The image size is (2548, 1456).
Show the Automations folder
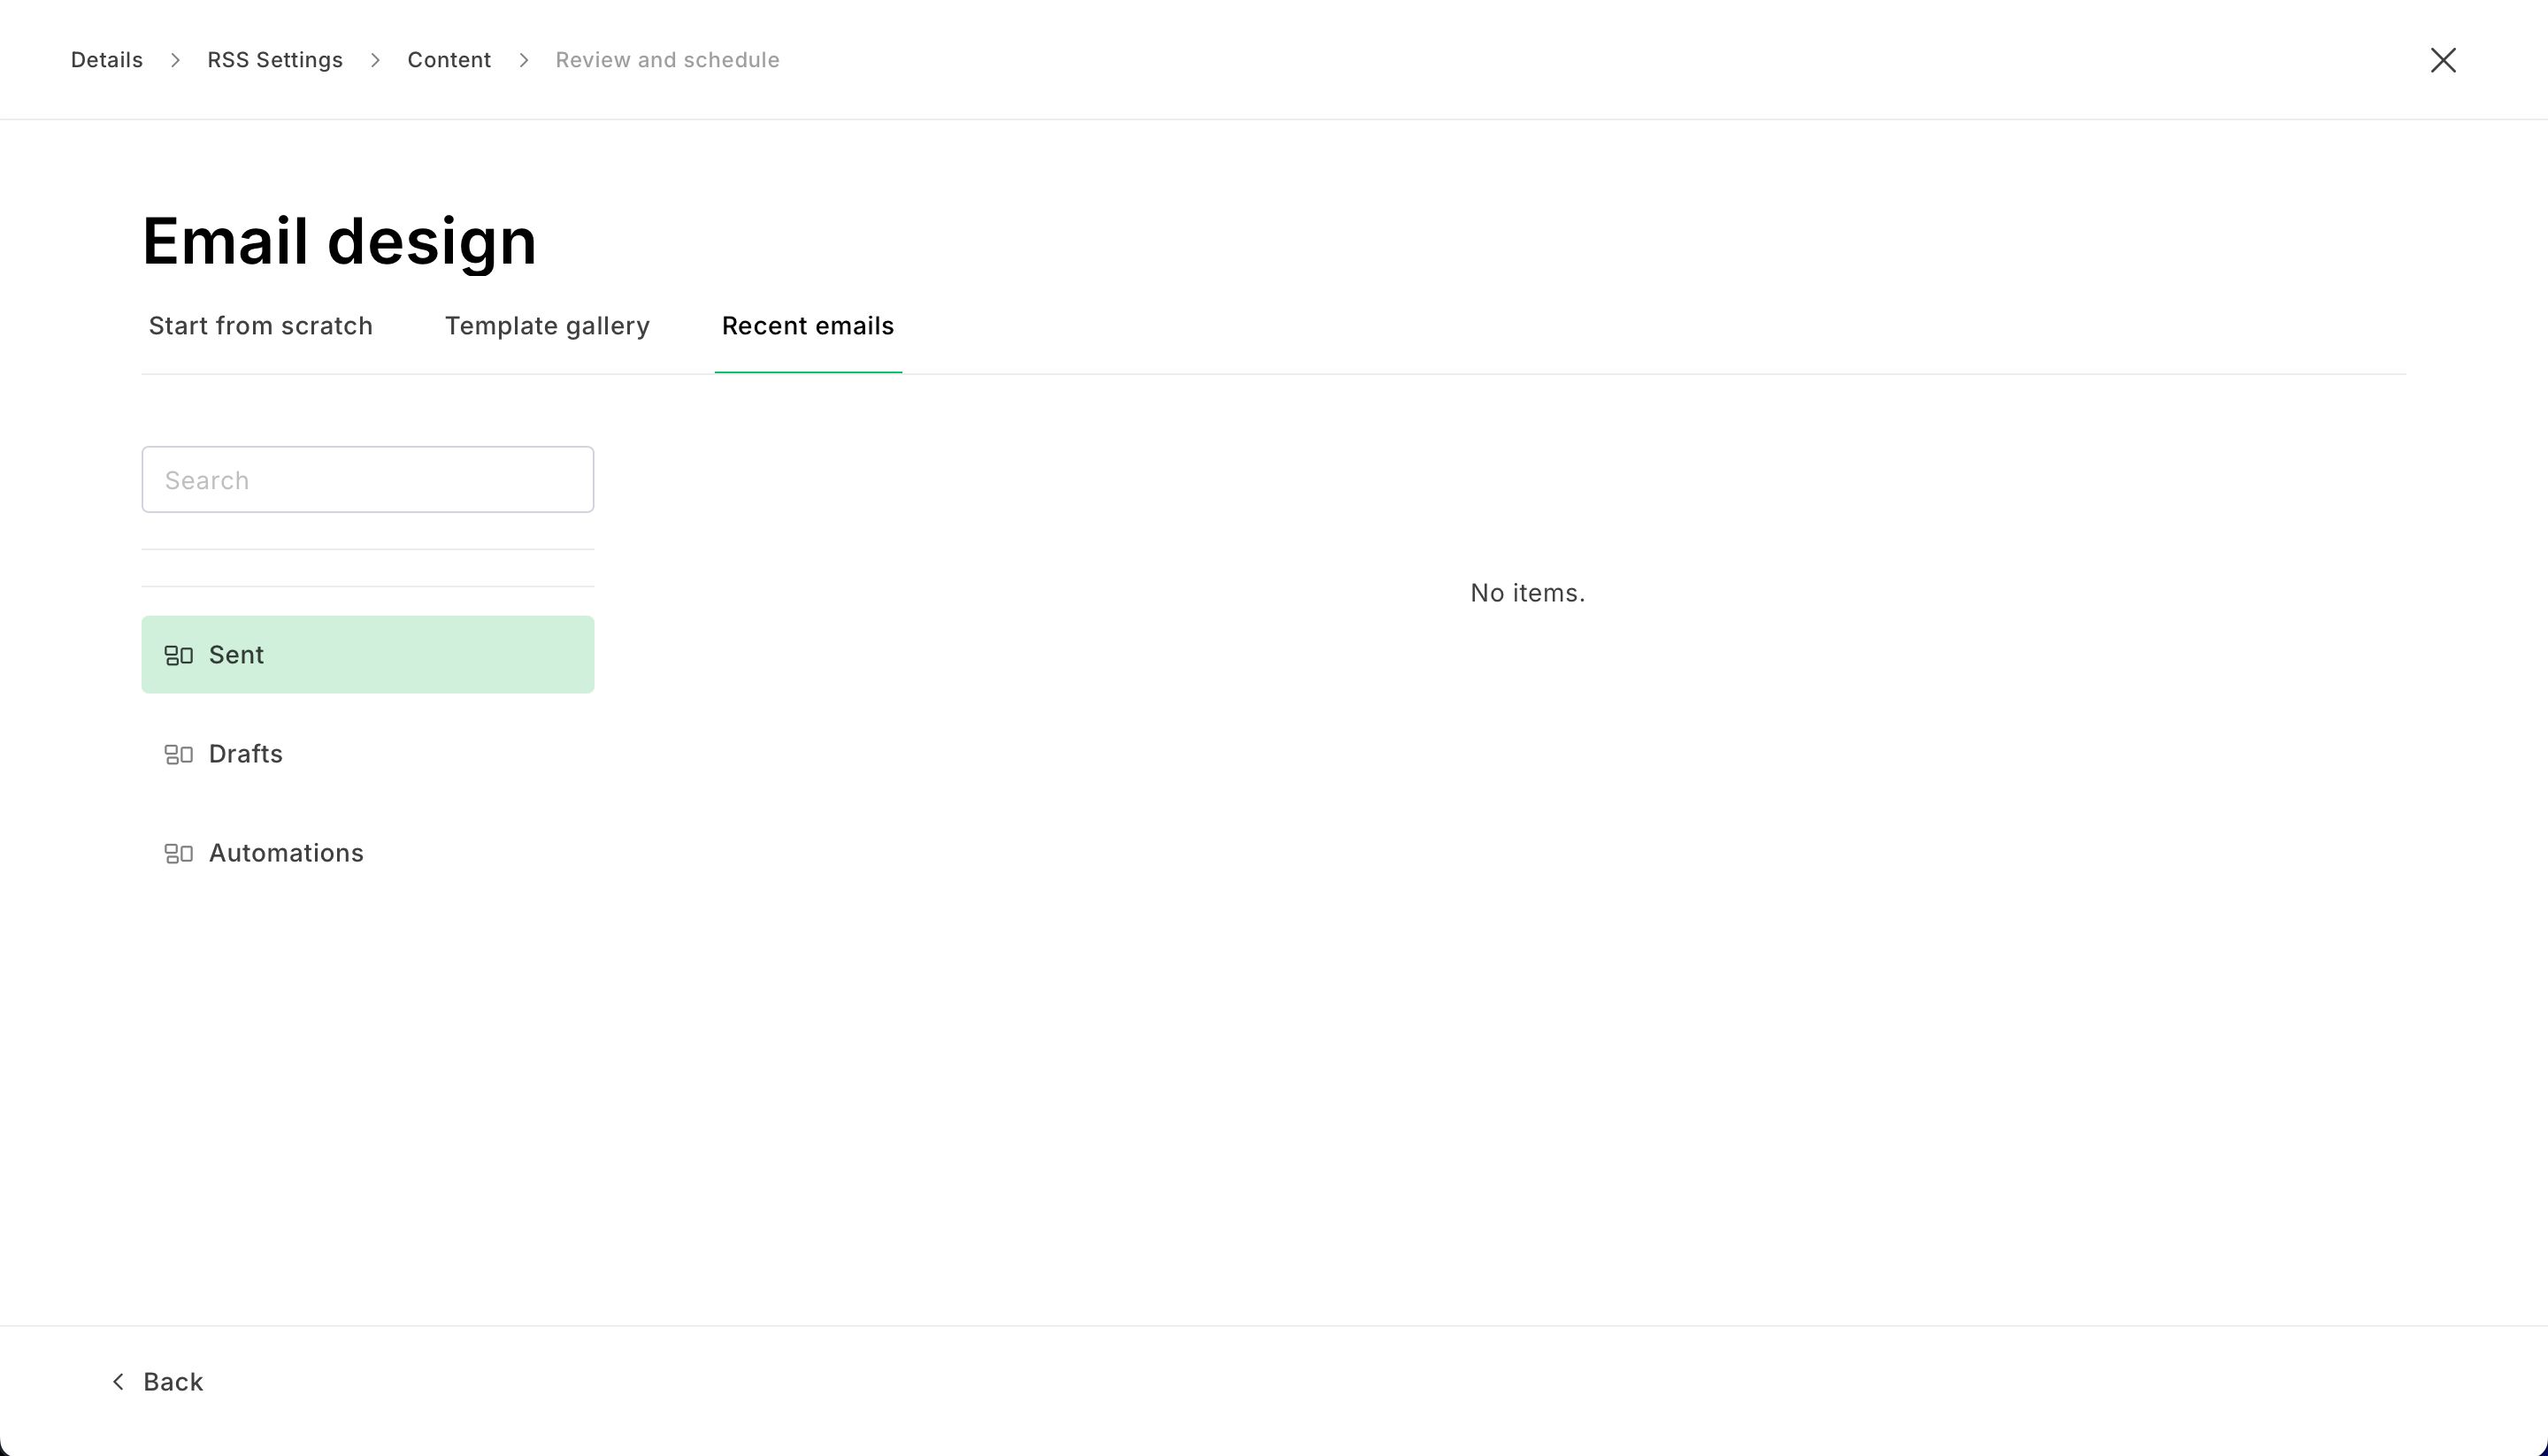(x=368, y=853)
